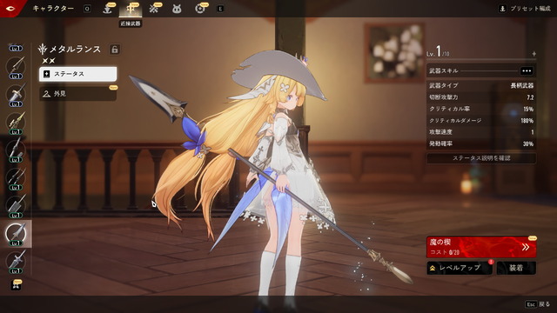Select the ステータス status tab
The width and height of the screenshot is (557, 313).
(77, 74)
